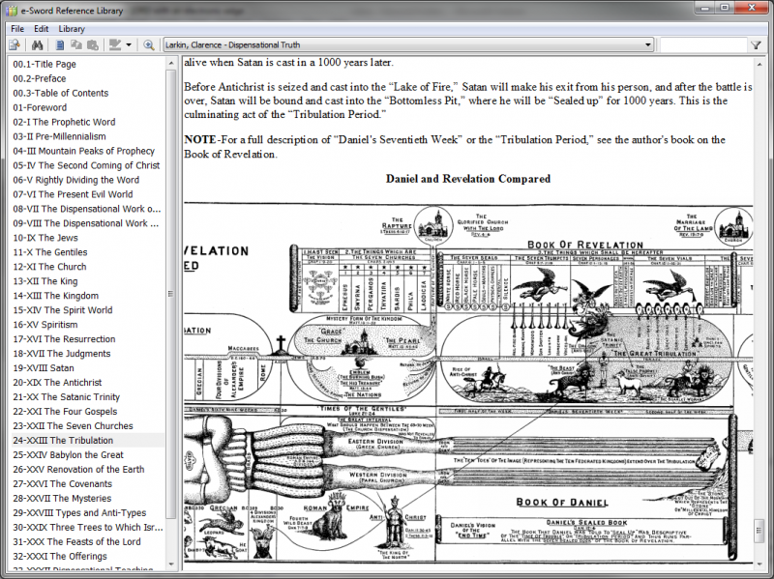774x579 pixels.
Task: Open the Edit menu
Action: [x=41, y=29]
